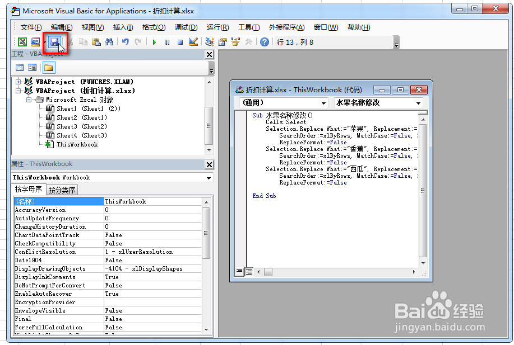514x345 pixels.
Task: Open the 视图(V) menu
Action: pos(93,27)
